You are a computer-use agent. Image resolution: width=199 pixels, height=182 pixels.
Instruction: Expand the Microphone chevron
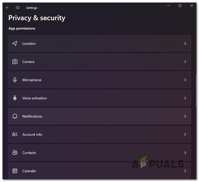tap(185, 80)
